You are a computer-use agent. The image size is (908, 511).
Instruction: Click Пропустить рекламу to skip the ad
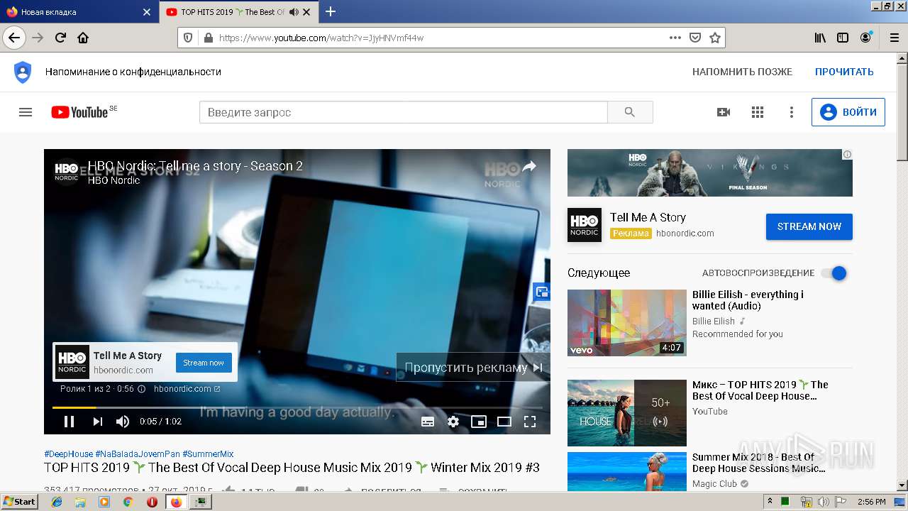[473, 368]
